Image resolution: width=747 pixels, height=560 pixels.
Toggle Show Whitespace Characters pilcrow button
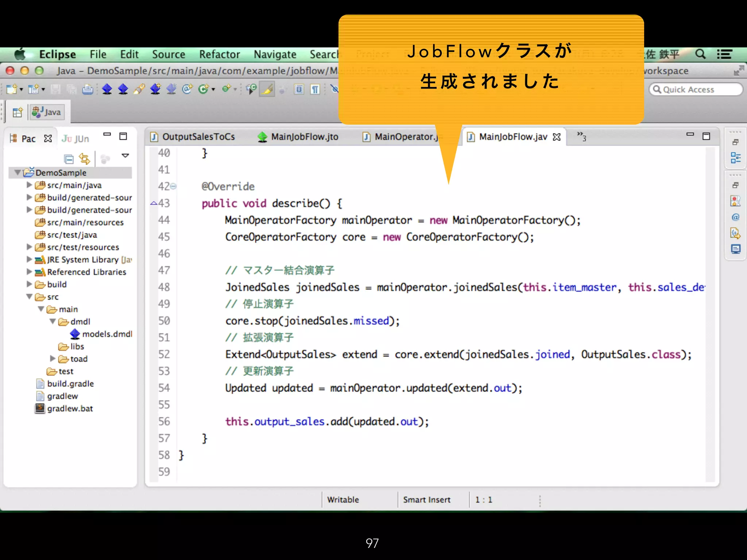[315, 89]
